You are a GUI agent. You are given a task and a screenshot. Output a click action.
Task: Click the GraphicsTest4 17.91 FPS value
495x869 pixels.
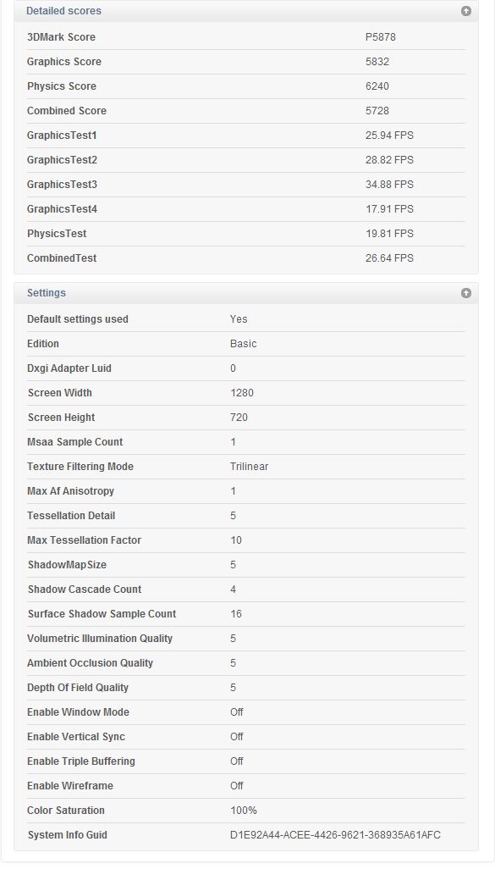389,209
